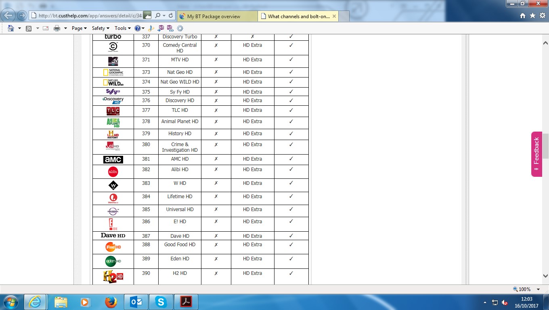The image size is (549, 310).
Task: Click the RSS feeds icon
Action: tap(29, 28)
